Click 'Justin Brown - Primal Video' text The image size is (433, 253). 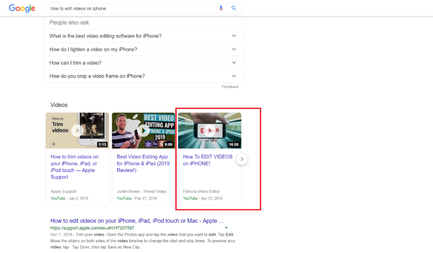[x=142, y=192]
